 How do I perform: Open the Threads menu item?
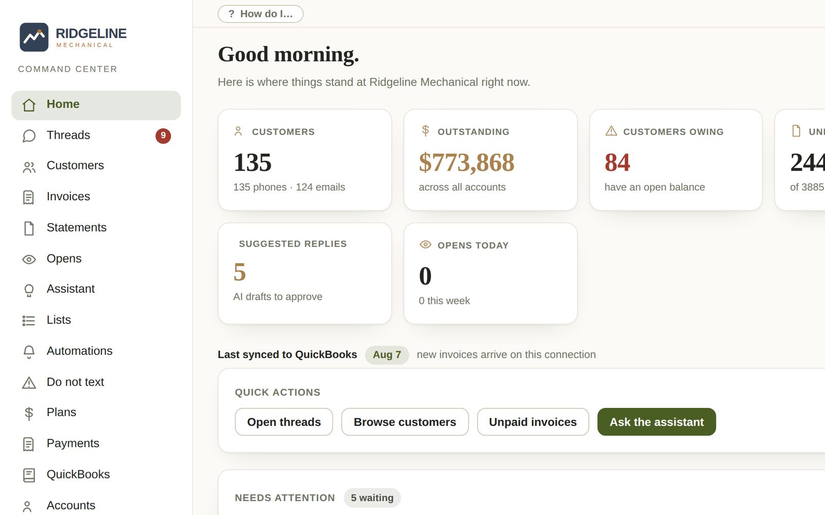pyautogui.click(x=96, y=135)
